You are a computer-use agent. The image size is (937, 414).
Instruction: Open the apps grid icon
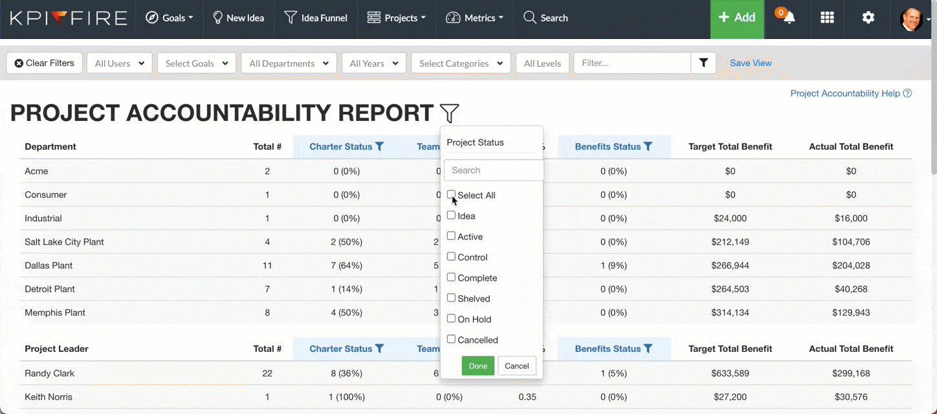coord(827,18)
